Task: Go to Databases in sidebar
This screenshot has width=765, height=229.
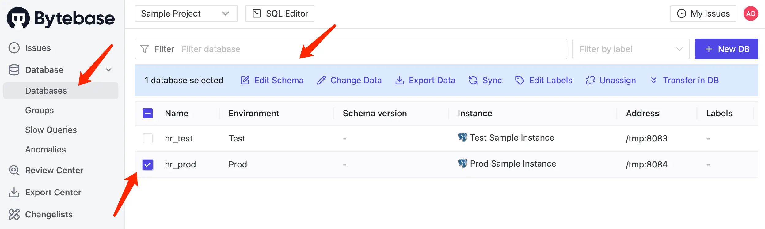Action: pos(61,91)
